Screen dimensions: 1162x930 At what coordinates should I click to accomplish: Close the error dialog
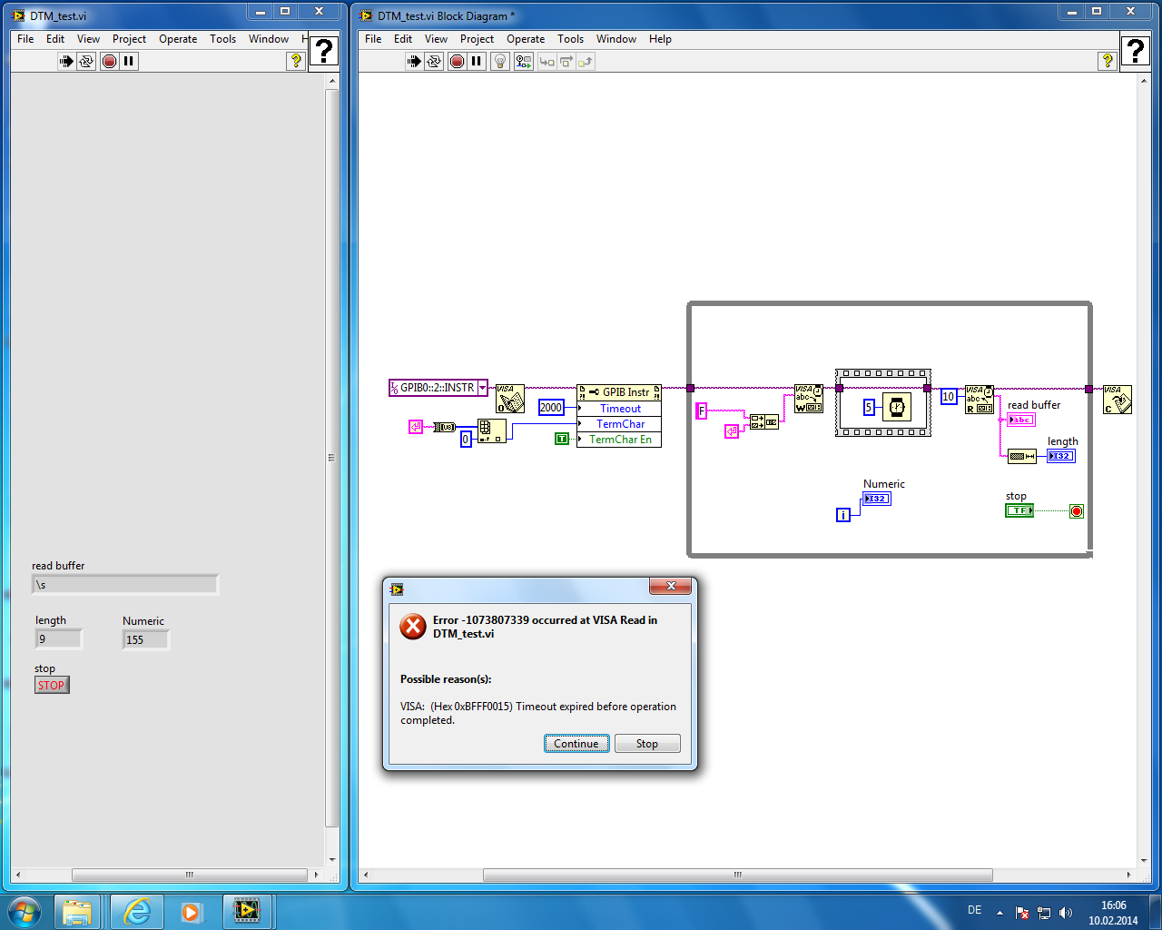(671, 587)
